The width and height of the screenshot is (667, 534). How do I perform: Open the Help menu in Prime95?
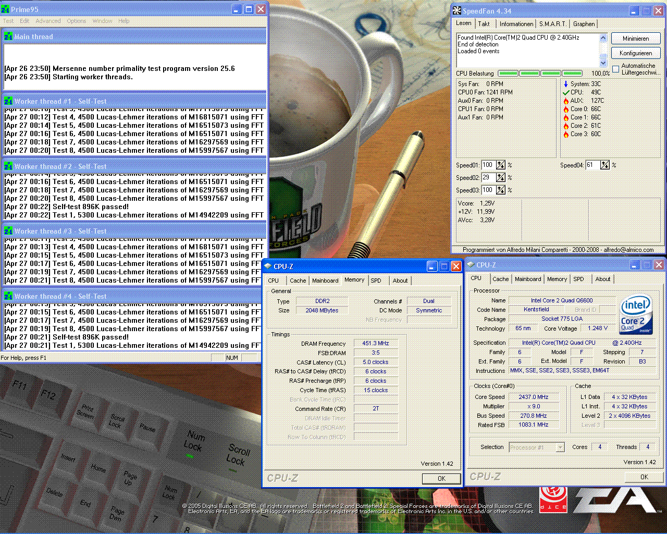point(123,21)
